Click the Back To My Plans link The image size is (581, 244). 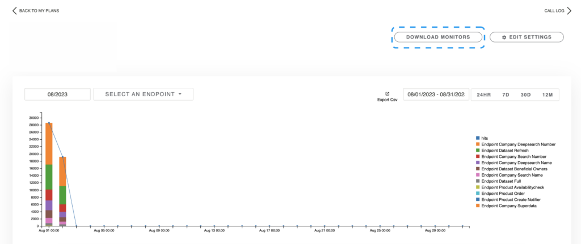[39, 11]
